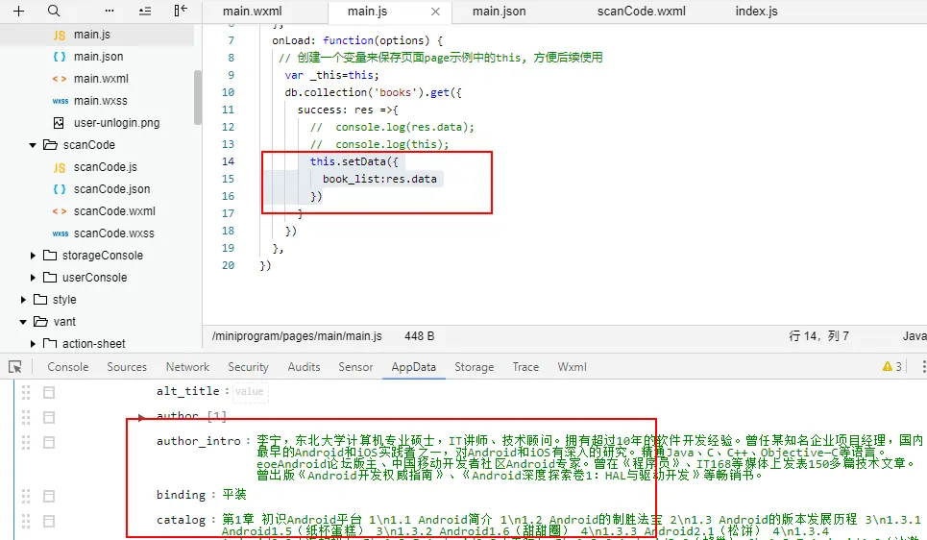Click line number 14 in the gutter

tap(229, 161)
